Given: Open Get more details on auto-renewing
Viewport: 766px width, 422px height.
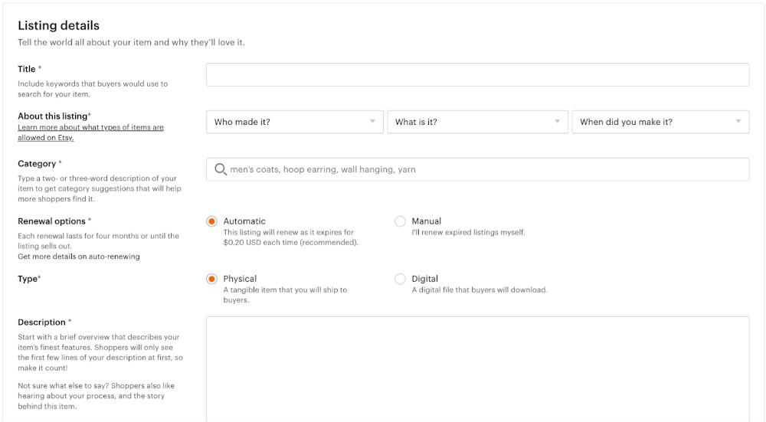Looking at the screenshot, I should [x=79, y=257].
